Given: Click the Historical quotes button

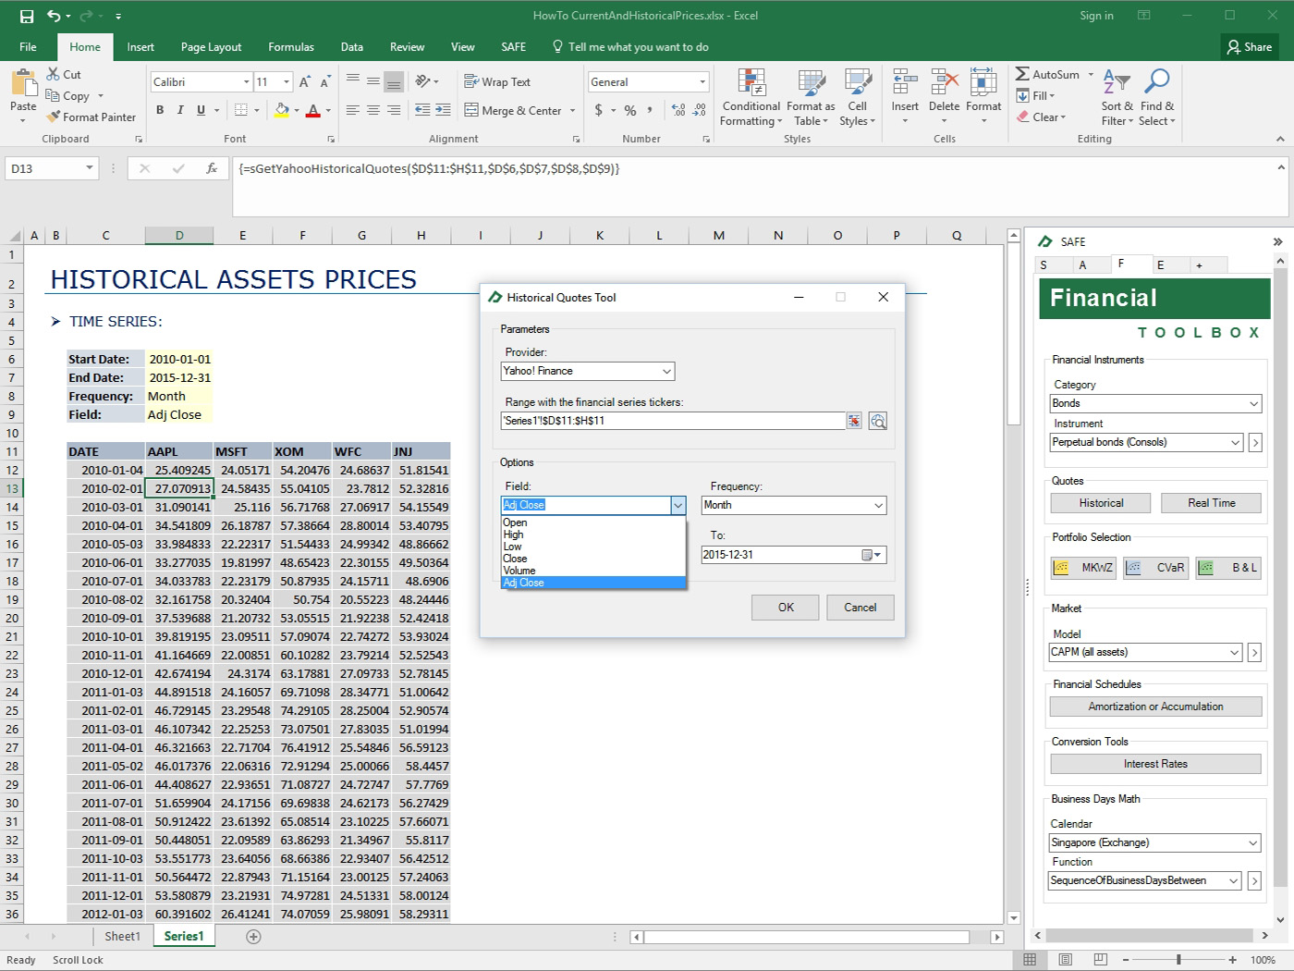Looking at the screenshot, I should [x=1101, y=503].
